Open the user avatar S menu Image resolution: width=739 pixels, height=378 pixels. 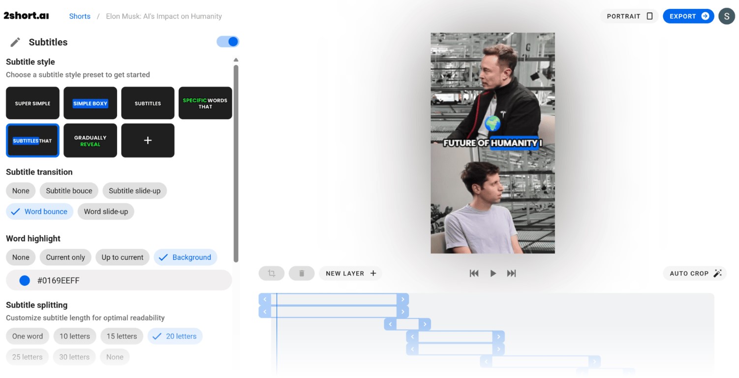(x=726, y=16)
